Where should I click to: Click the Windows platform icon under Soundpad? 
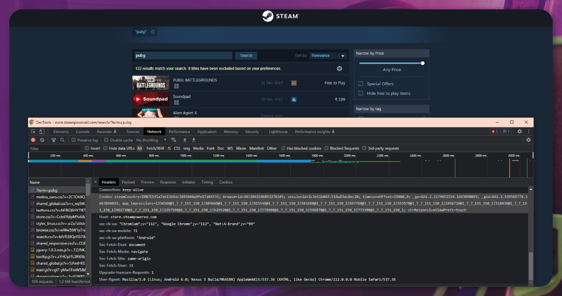pyautogui.click(x=177, y=103)
